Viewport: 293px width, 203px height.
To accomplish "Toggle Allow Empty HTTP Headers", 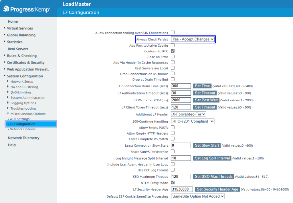I will [173, 133].
